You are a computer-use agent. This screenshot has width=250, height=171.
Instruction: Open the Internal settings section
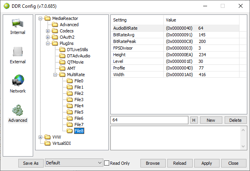pyautogui.click(x=18, y=27)
